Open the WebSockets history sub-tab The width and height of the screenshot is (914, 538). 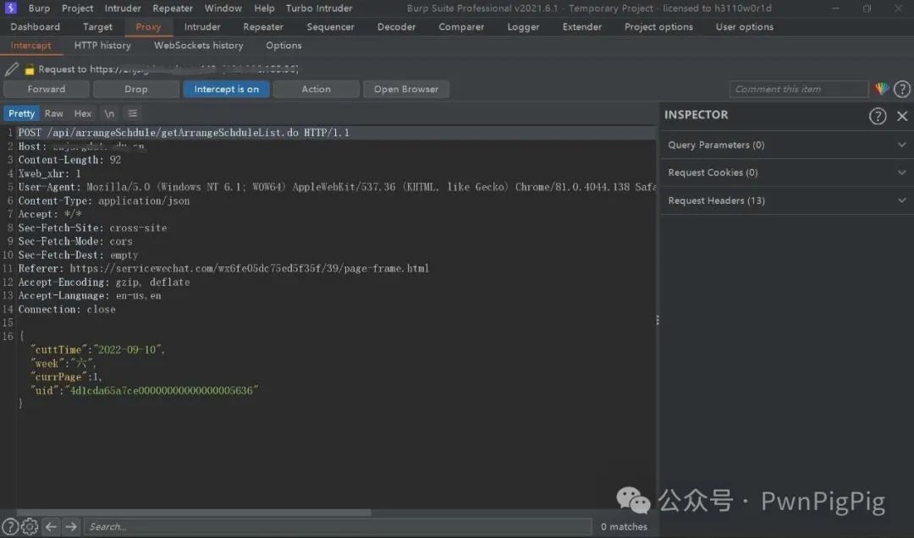(x=198, y=46)
